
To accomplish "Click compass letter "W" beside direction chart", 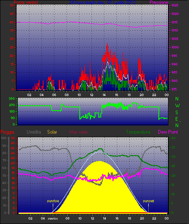I will click(x=177, y=106).
